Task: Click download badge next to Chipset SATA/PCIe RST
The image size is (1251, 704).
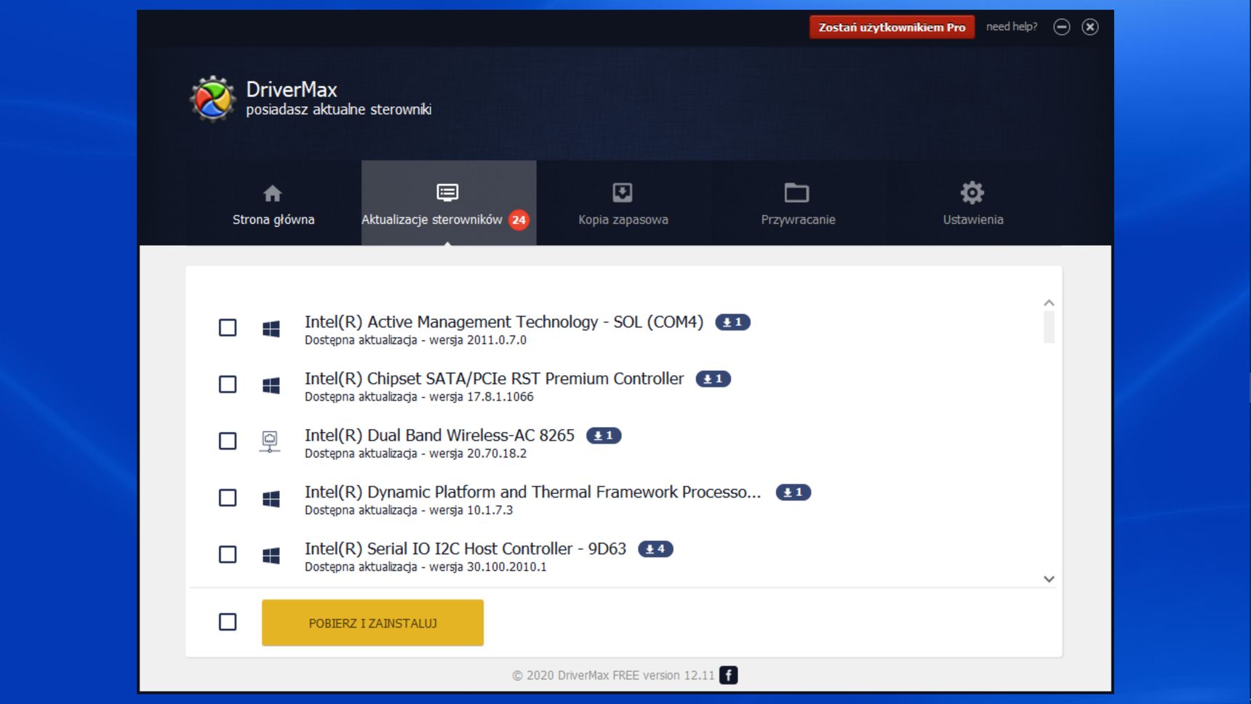Action: (x=713, y=379)
